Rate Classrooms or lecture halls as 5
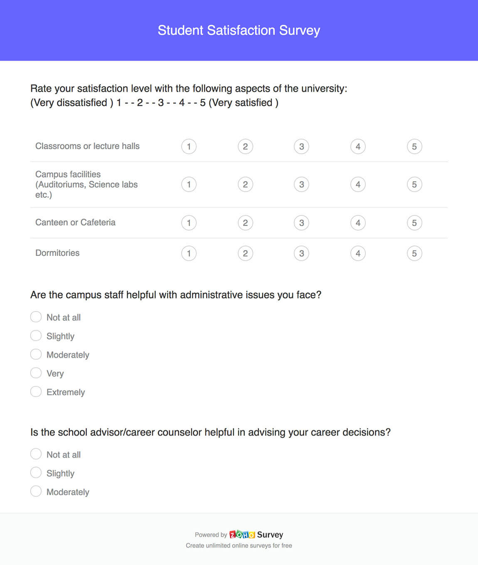 (414, 146)
